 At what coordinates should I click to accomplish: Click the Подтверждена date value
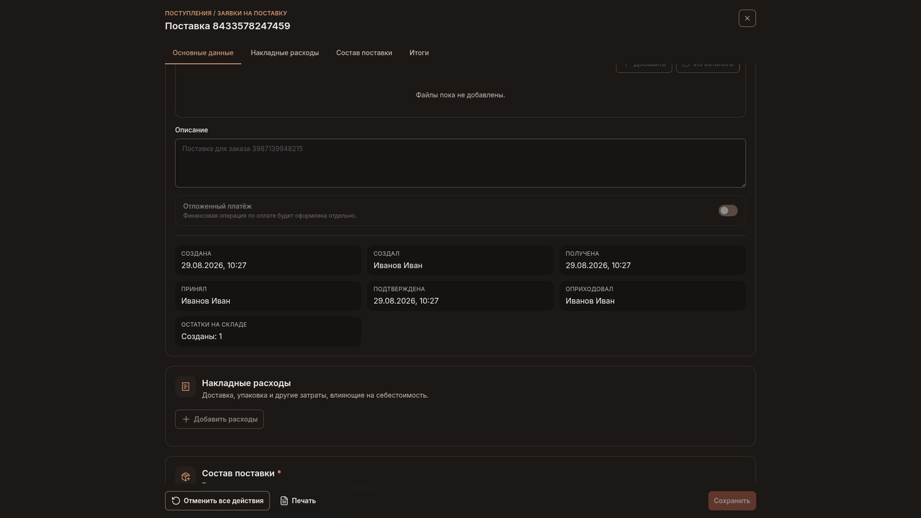(x=406, y=301)
